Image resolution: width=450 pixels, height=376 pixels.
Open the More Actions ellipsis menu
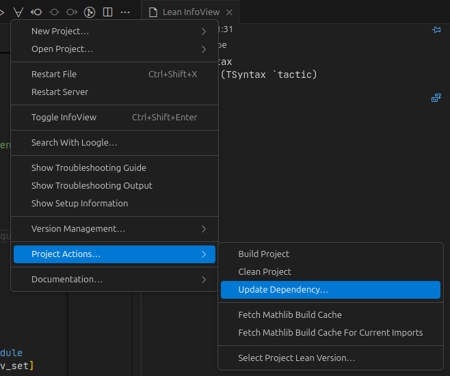click(x=125, y=12)
